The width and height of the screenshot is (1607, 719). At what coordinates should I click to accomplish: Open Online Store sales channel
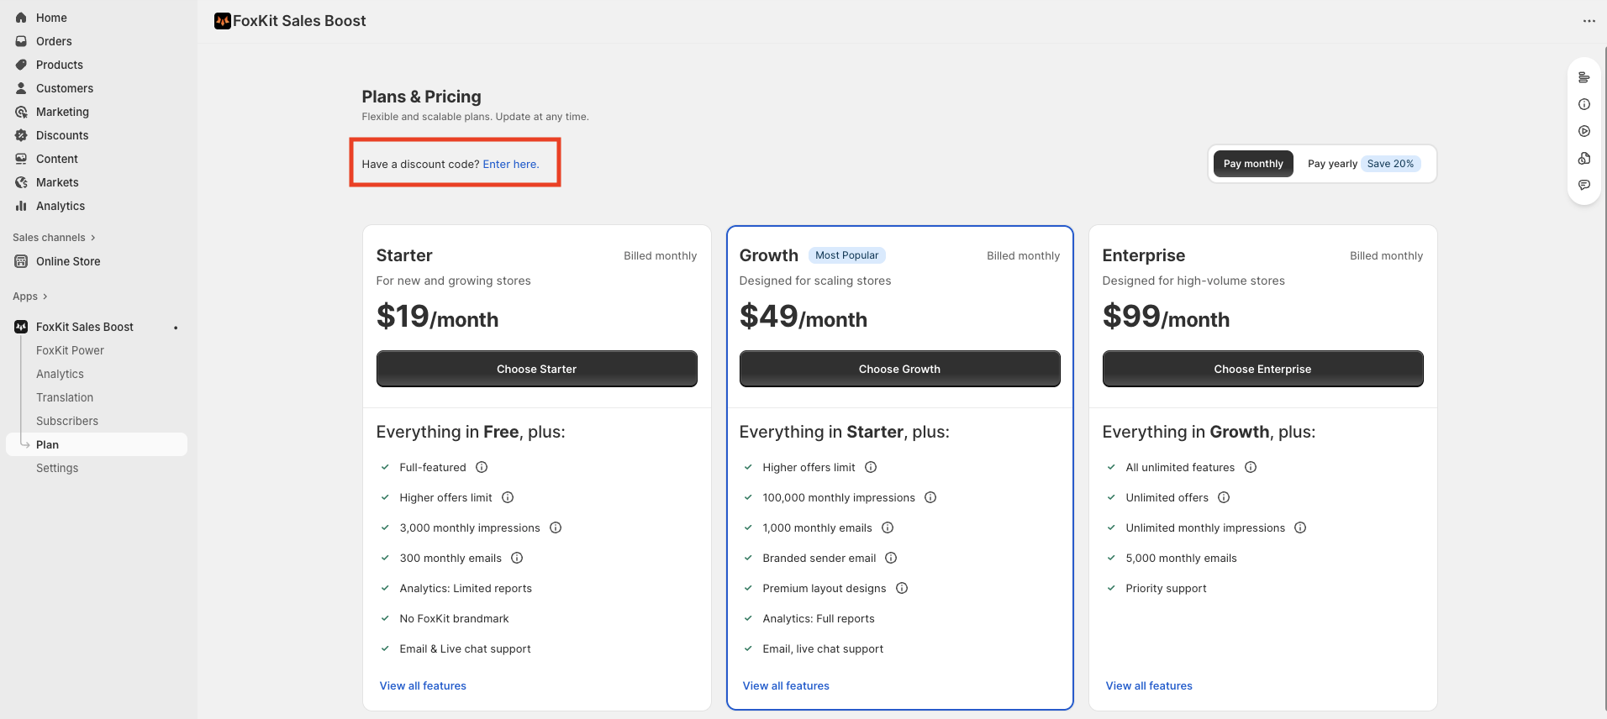(67, 261)
